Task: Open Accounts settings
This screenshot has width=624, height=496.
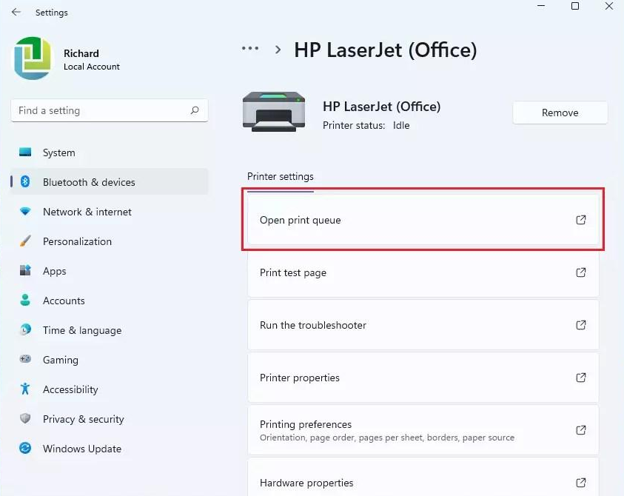Action: (x=110, y=301)
